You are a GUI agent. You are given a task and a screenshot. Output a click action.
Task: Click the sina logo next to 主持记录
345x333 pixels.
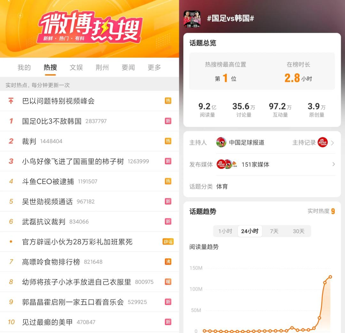click(323, 142)
